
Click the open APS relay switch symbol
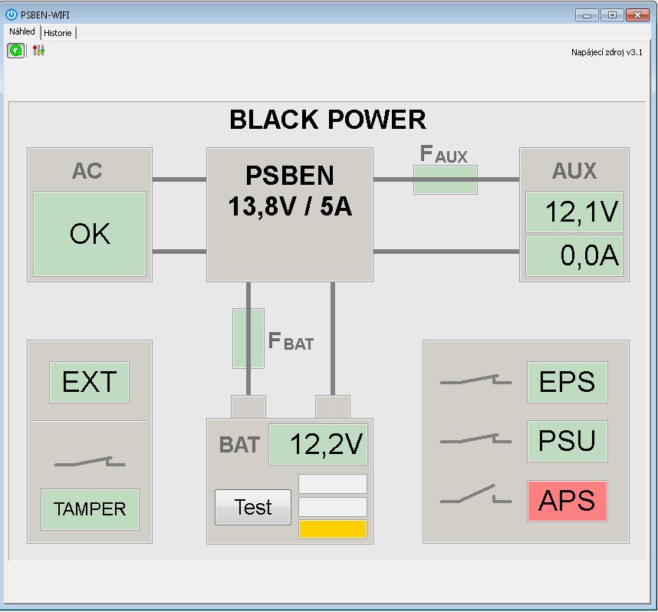pyautogui.click(x=475, y=496)
